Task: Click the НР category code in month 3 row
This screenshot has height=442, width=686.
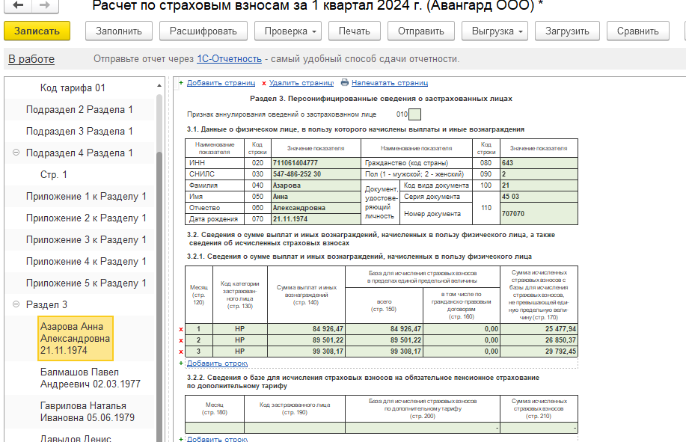Action: tap(239, 352)
